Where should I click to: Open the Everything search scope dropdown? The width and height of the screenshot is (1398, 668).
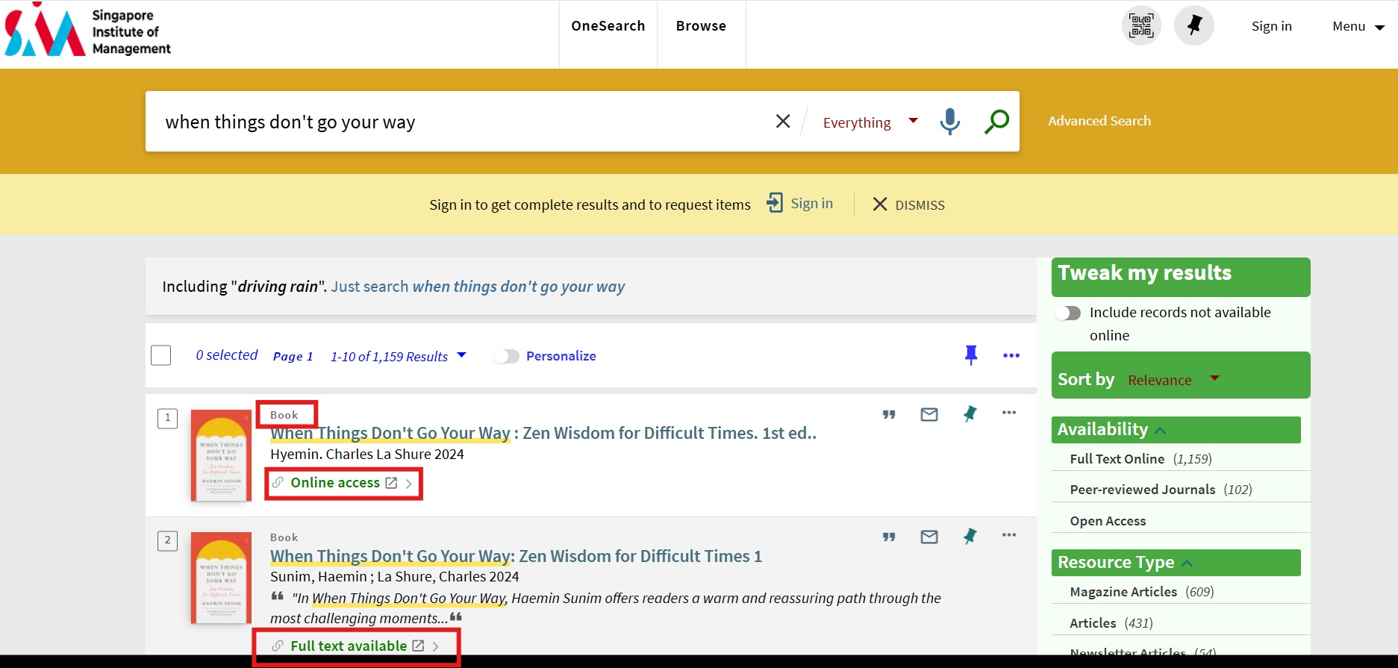(870, 122)
